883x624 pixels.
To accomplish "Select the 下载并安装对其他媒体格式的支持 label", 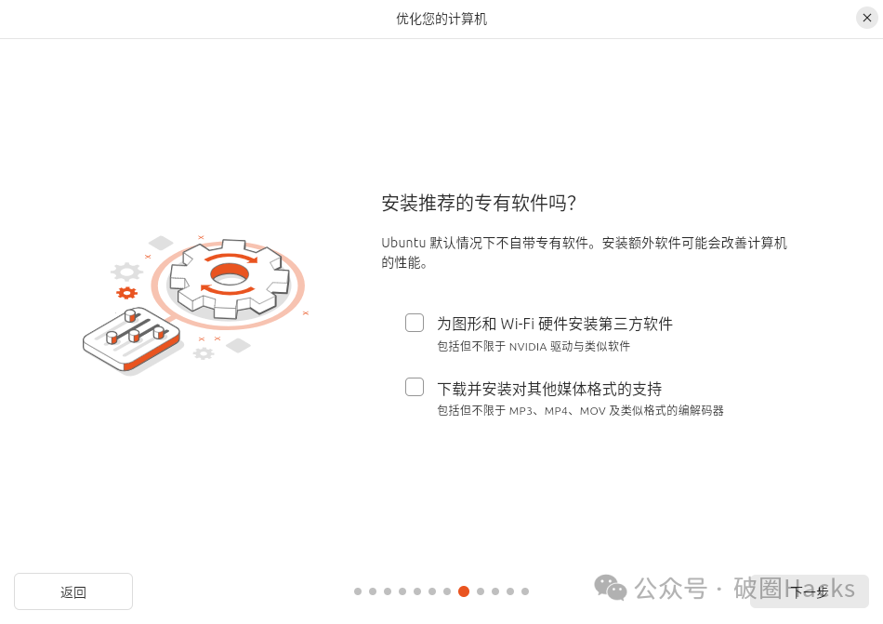I will click(x=549, y=389).
